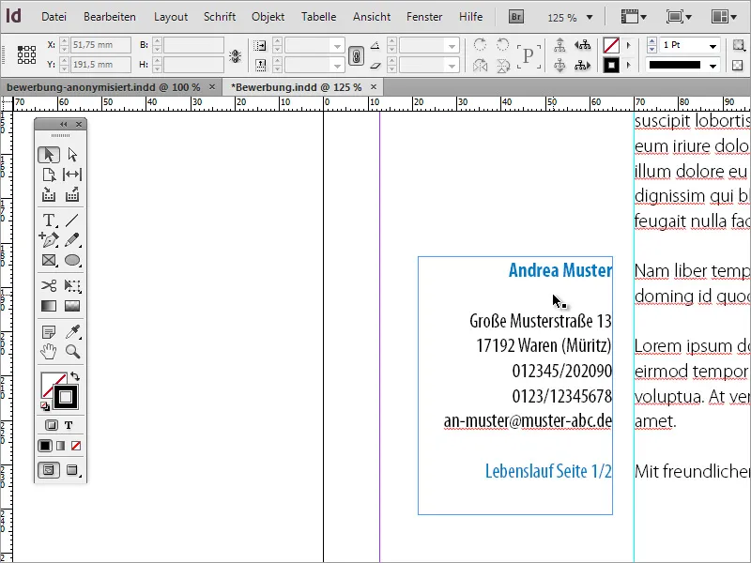Swap fill and stroke colors arrow
The width and height of the screenshot is (751, 563).
coord(75,376)
